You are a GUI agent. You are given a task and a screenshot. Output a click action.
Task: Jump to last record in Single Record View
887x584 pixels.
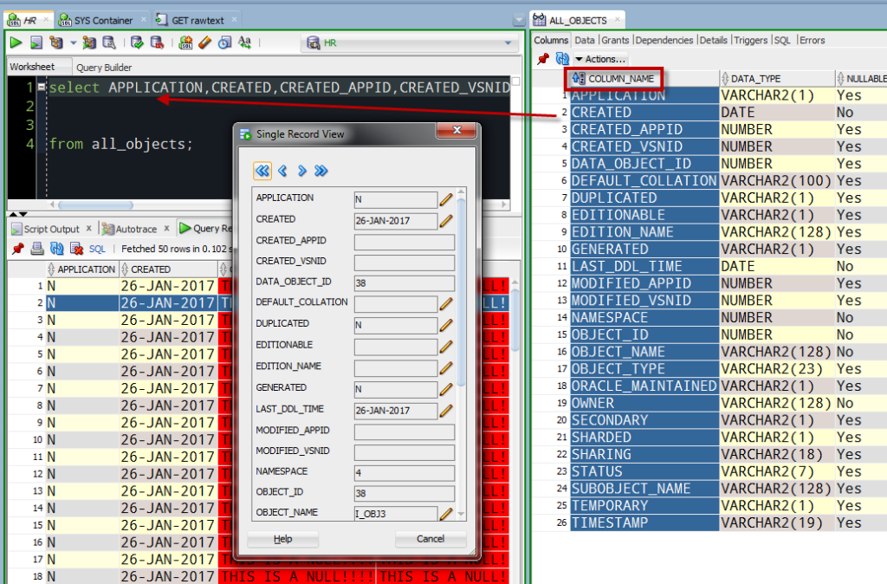point(321,171)
